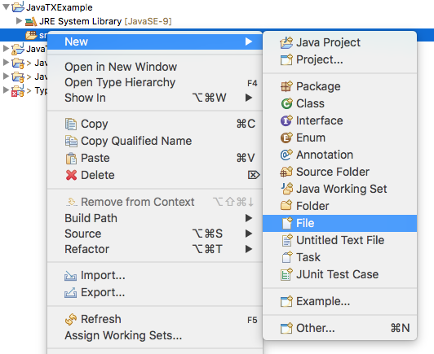Click the Copy Qualified Name icon

tap(71, 141)
